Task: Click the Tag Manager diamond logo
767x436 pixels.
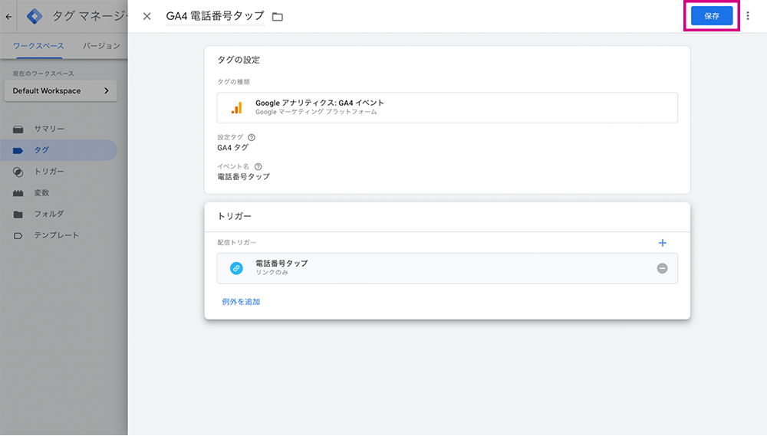Action: point(35,16)
